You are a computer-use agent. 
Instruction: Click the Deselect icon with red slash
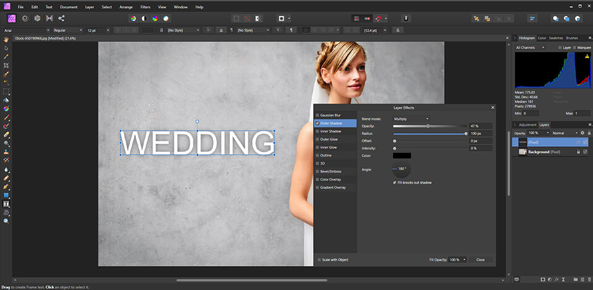247,18
